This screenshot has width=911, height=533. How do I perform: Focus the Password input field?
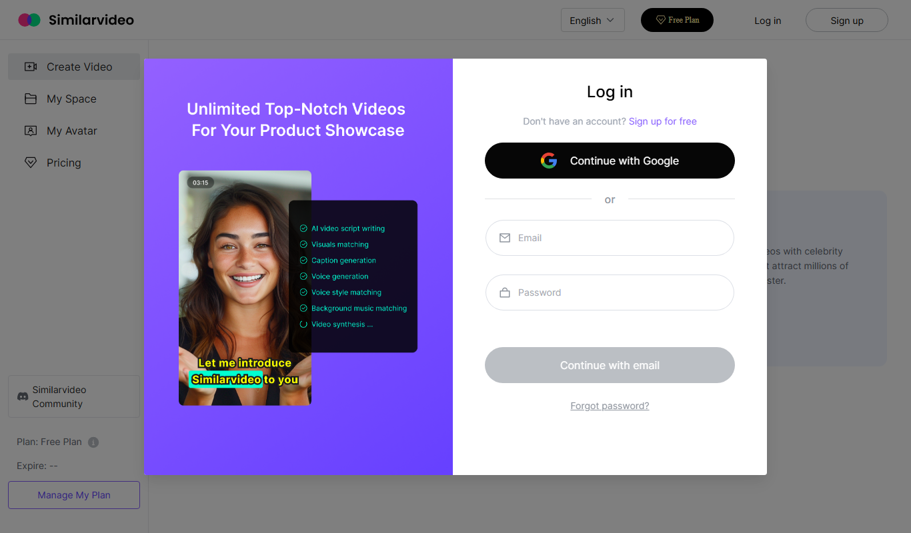610,292
